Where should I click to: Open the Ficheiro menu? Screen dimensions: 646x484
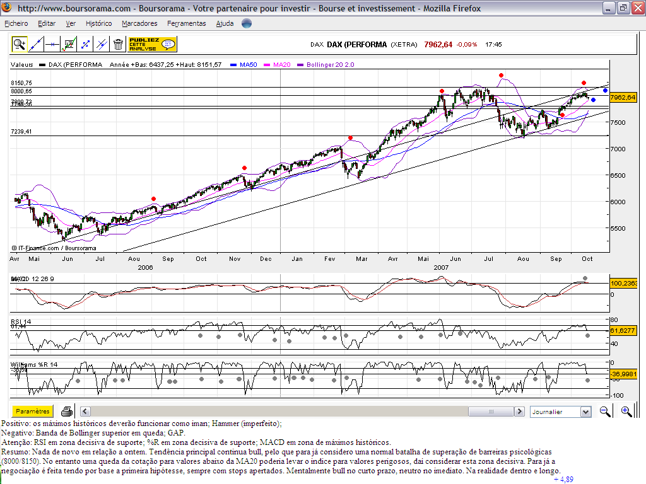coord(16,23)
